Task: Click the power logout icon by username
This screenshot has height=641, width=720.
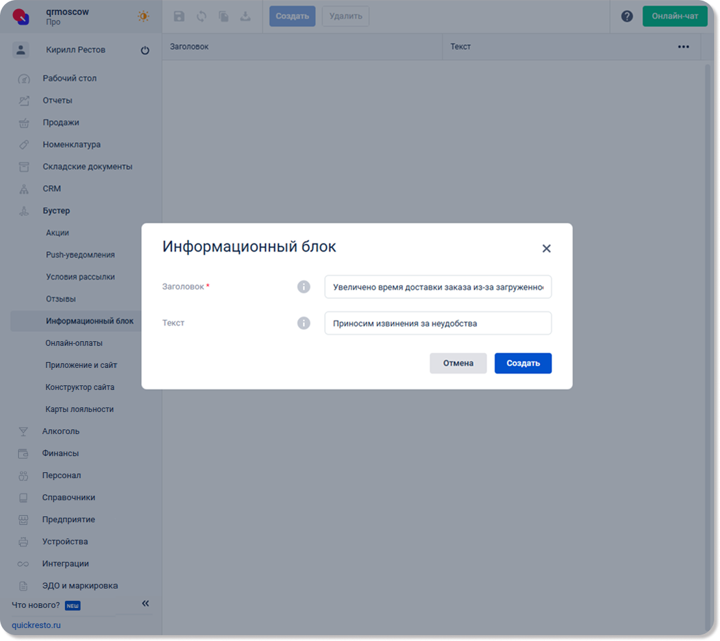Action: (145, 51)
